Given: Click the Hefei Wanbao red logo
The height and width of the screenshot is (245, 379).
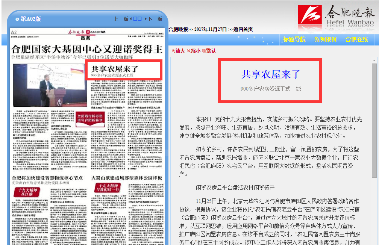Looking at the screenshot, I should pyautogui.click(x=310, y=15).
